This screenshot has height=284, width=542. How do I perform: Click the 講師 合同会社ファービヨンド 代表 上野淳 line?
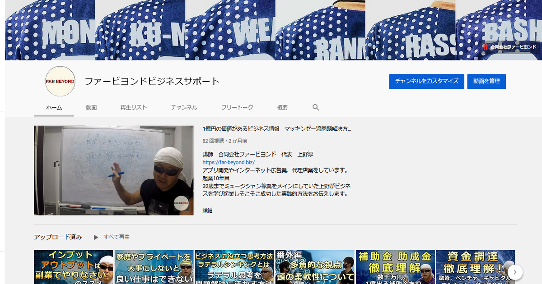click(258, 154)
